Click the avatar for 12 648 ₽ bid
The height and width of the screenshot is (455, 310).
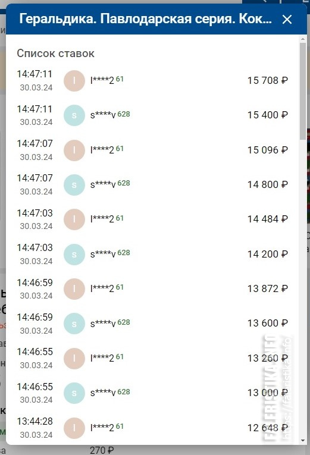pyautogui.click(x=74, y=428)
